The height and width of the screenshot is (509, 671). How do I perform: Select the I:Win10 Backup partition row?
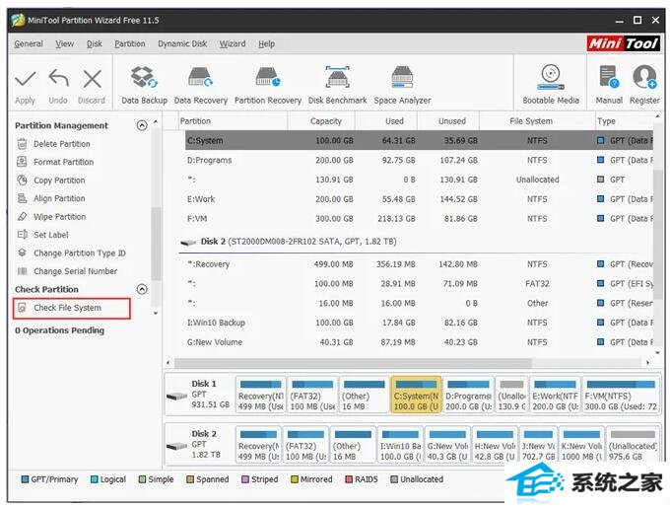[420, 323]
